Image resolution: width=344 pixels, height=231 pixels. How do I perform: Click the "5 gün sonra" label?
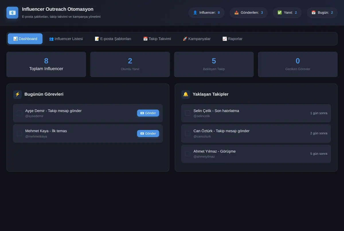click(319, 154)
